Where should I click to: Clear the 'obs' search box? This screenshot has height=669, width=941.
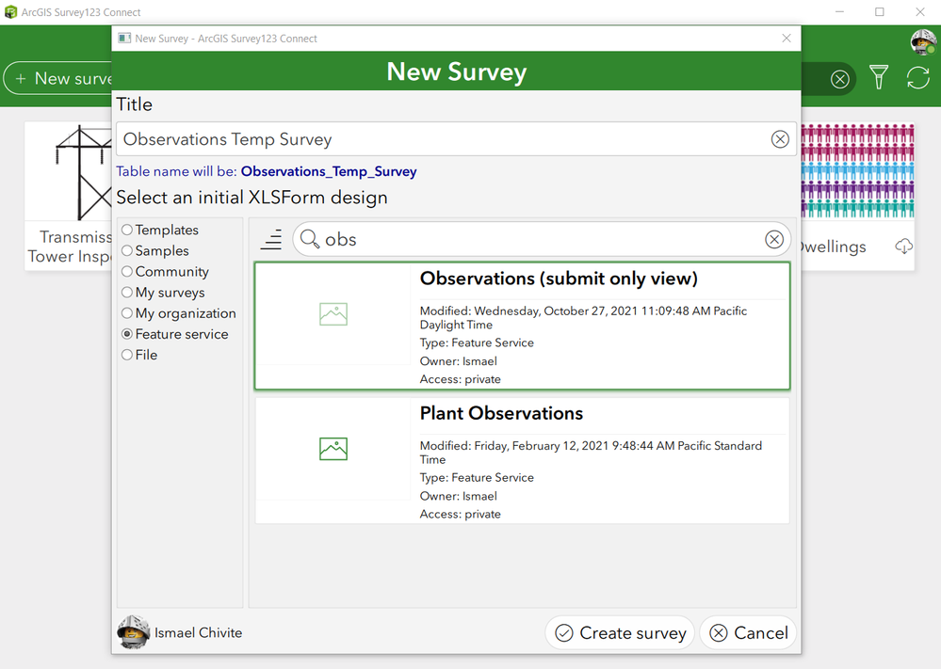pos(774,239)
